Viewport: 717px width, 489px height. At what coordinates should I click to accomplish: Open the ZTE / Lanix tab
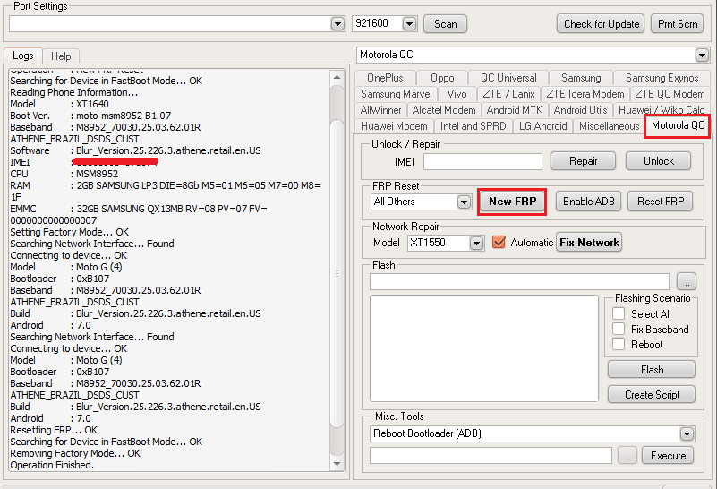508,94
